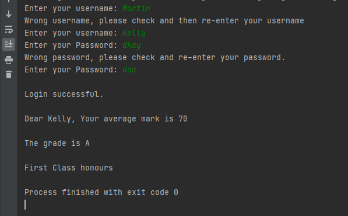Click the 'Process finished with exit code 0' line
Viewport: 348px width, 216px height.
coord(101,192)
